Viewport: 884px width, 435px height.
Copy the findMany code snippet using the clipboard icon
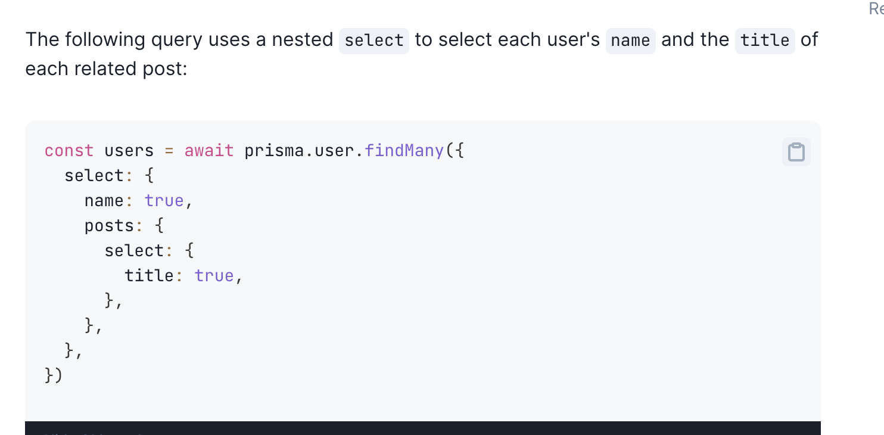coord(796,151)
